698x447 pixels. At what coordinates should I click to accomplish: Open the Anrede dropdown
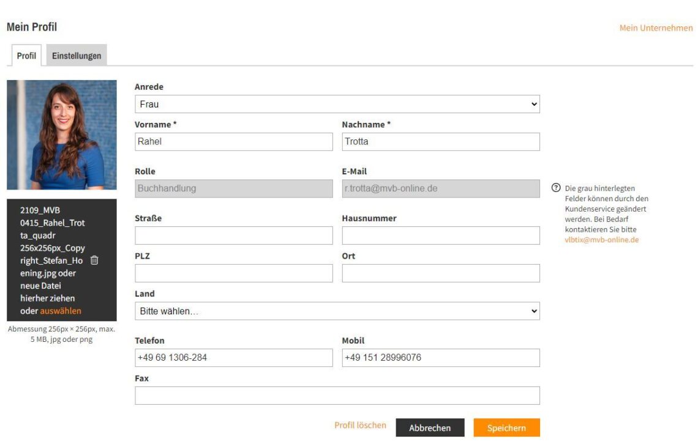coord(337,105)
